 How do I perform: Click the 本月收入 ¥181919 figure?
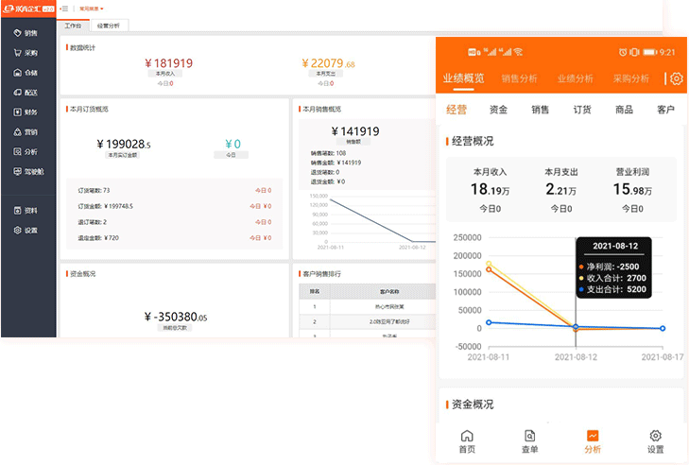pos(166,63)
